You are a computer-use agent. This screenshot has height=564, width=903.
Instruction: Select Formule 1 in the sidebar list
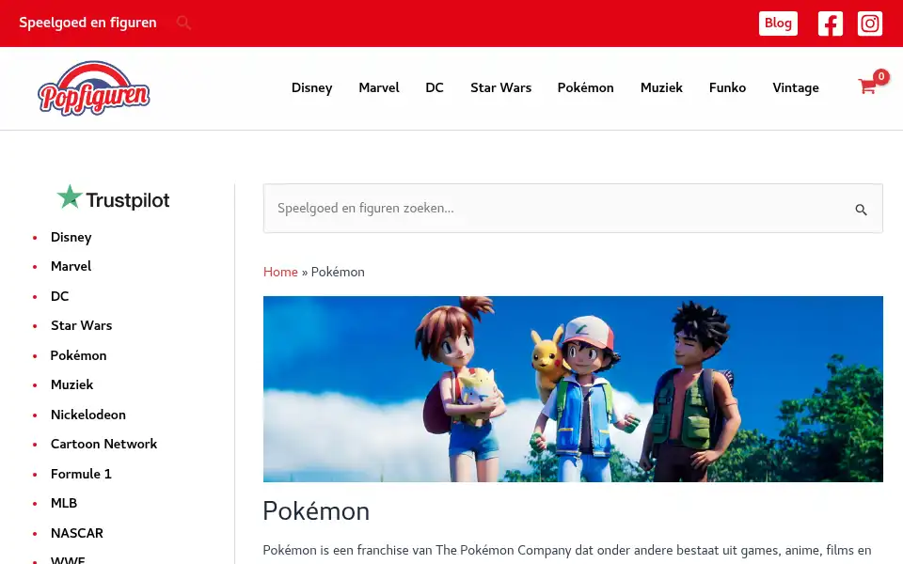(81, 474)
